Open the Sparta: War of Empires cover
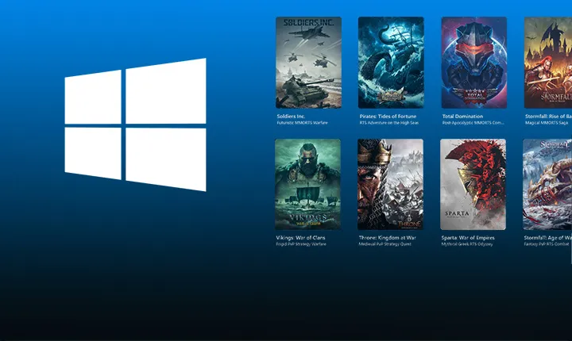Image resolution: width=572 pixels, height=341 pixels. (x=473, y=184)
